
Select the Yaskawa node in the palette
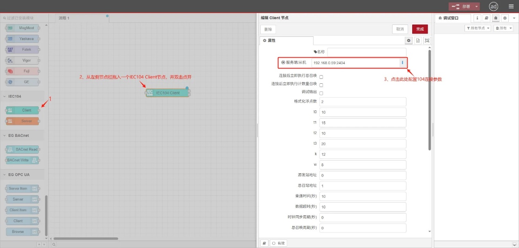coord(22,38)
